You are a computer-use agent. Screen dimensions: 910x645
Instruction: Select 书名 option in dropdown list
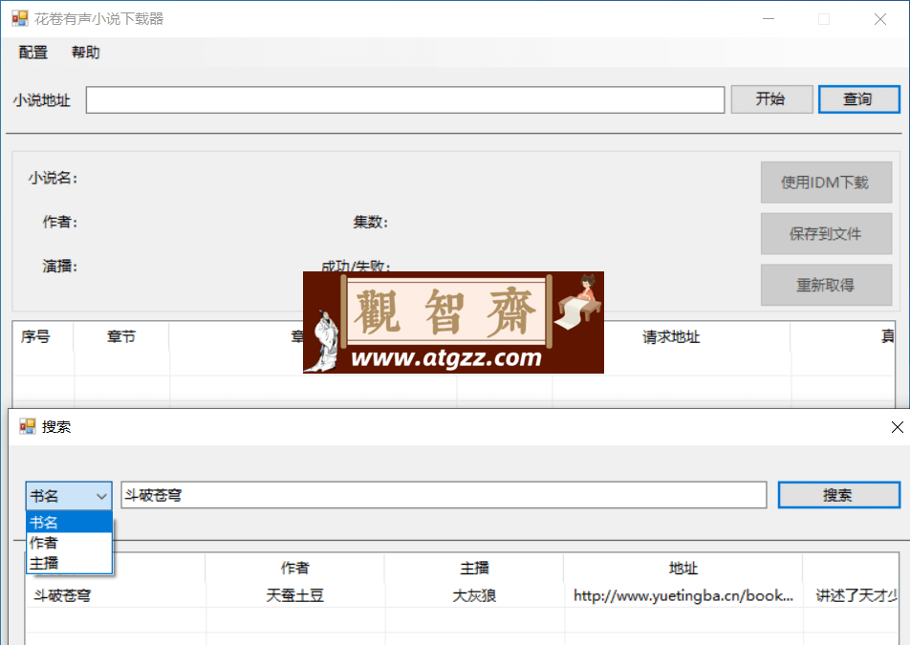(x=69, y=522)
